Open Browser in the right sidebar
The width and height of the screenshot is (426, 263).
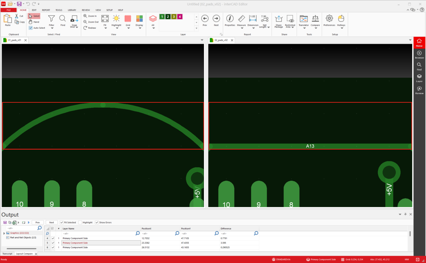tap(419, 55)
